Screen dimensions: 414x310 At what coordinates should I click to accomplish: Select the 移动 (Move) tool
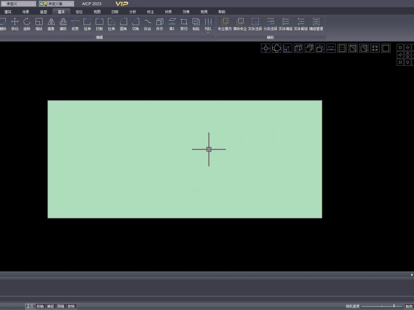coord(15,24)
